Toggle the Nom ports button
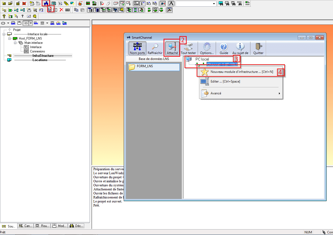This screenshot has height=235, width=333. (x=137, y=48)
